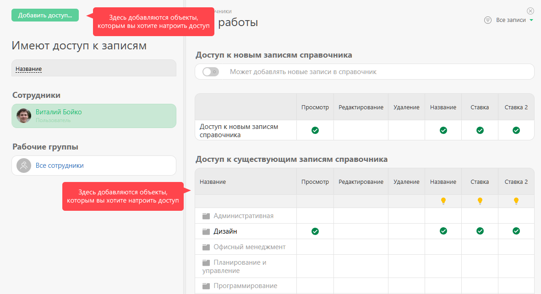Toggle Название check in Дизайн row
Screen dimensions: 541x294
(x=443, y=231)
